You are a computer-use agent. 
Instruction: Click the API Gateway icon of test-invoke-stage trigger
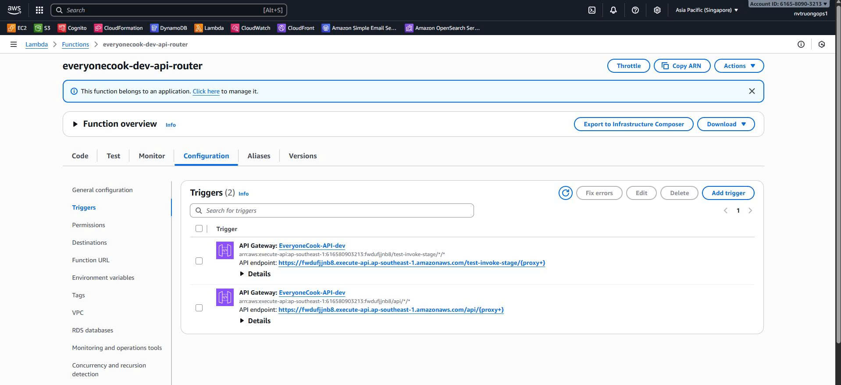tap(225, 250)
